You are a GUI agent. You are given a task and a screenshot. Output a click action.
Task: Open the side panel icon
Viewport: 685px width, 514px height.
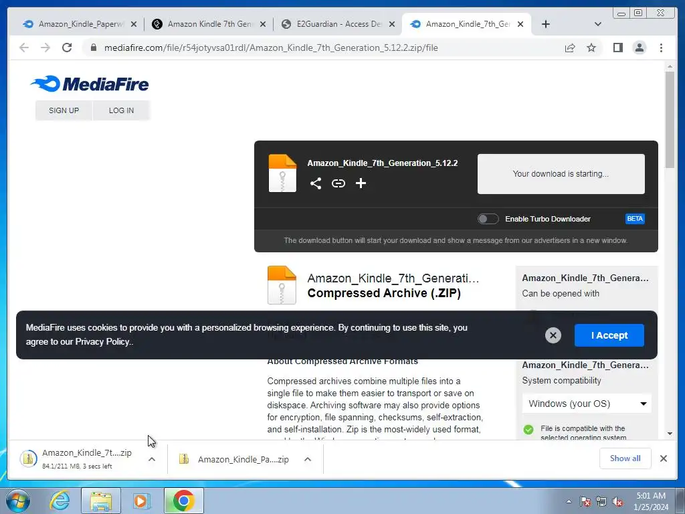[x=617, y=48]
